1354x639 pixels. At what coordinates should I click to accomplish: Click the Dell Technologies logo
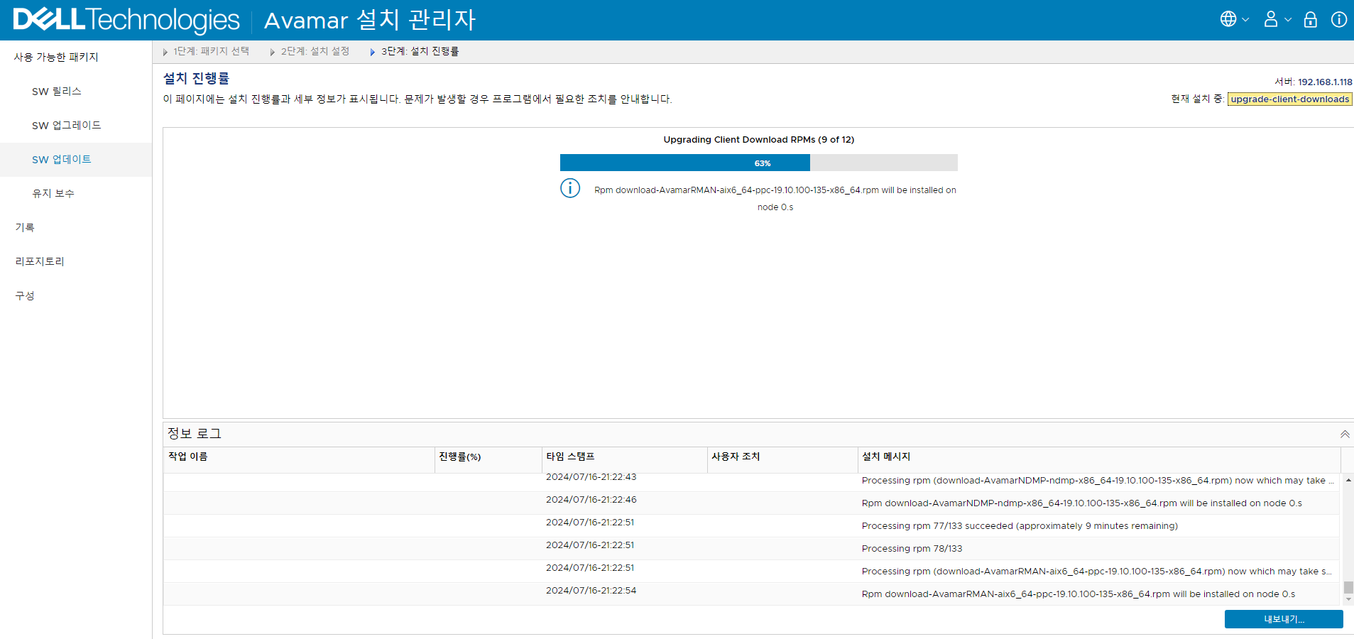tap(126, 19)
